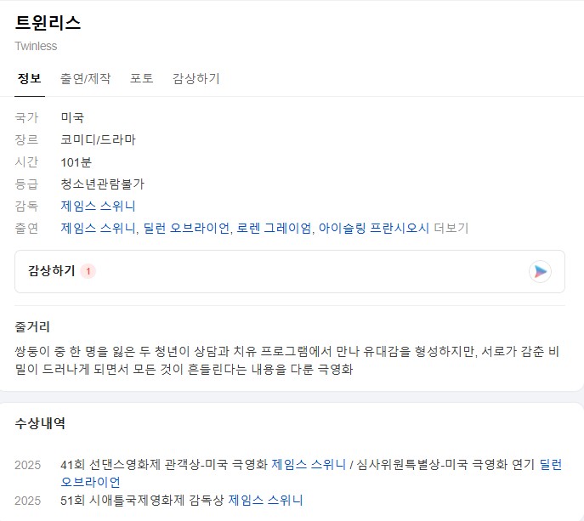Switch to the 정보 tab

click(29, 78)
